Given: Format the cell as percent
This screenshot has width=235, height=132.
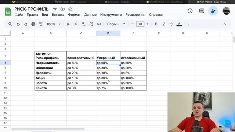Looking at the screenshot, I should coord(76,24).
